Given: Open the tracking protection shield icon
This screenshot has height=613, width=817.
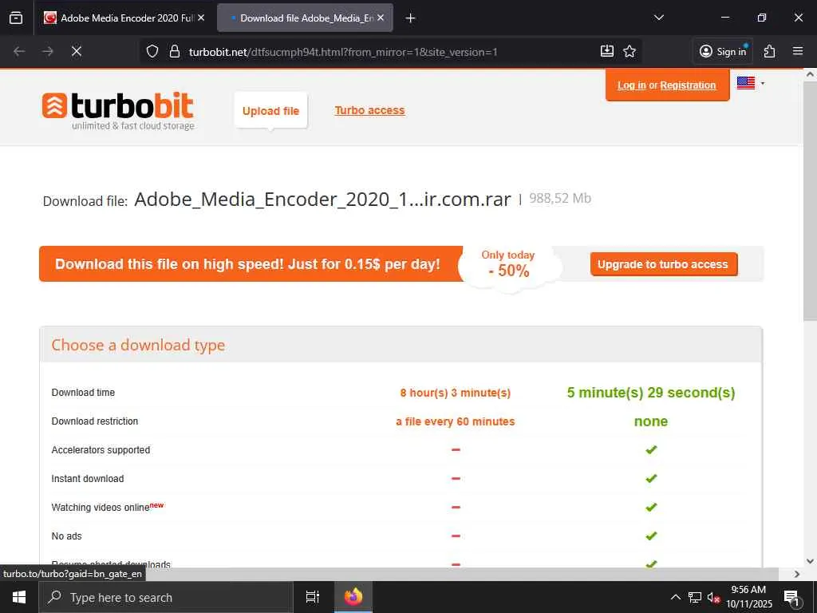Looking at the screenshot, I should click(x=152, y=52).
